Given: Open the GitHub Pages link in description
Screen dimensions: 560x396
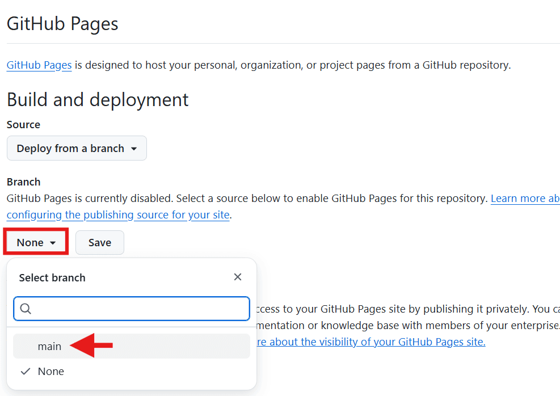Looking at the screenshot, I should tap(39, 65).
